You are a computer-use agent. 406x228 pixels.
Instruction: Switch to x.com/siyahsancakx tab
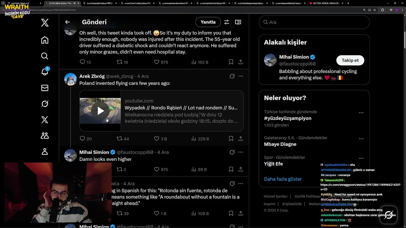(x=175, y=3)
